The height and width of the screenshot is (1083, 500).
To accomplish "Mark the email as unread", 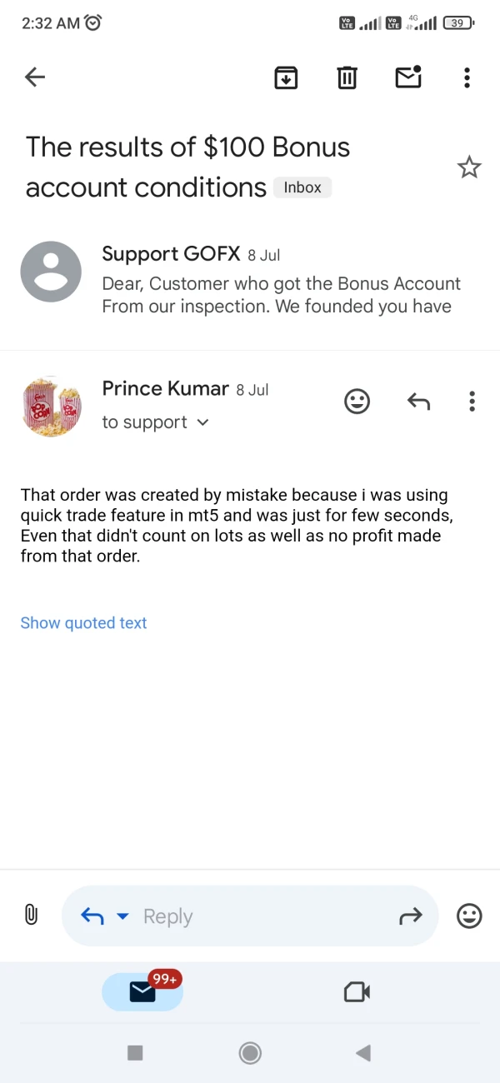I will pos(407,77).
